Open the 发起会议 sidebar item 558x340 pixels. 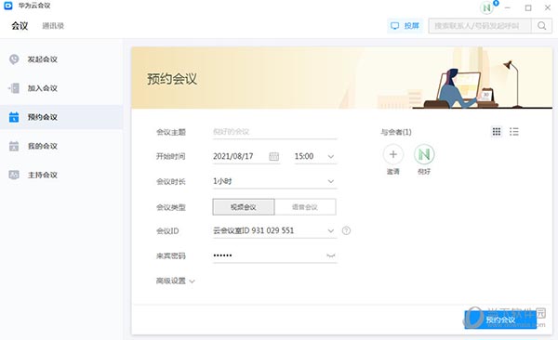(x=61, y=59)
